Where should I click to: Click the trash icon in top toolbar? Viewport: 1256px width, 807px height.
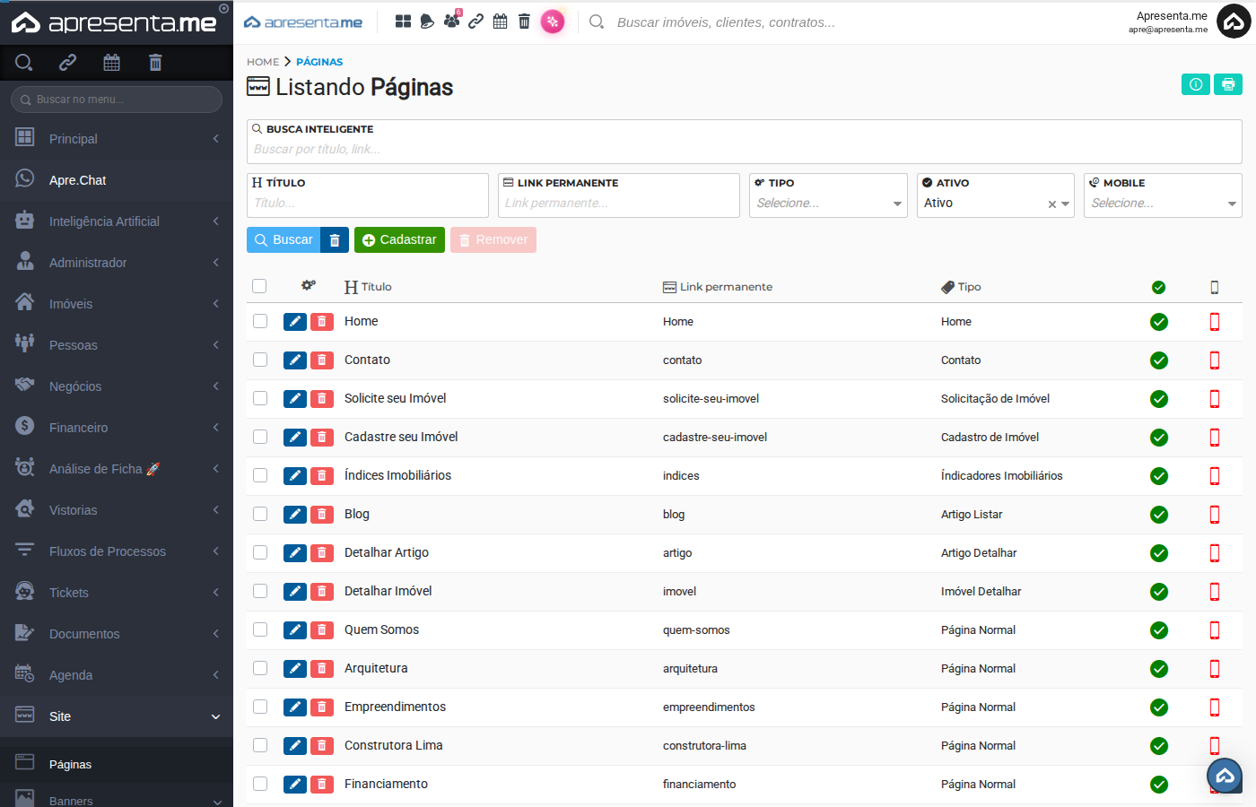pyautogui.click(x=524, y=22)
